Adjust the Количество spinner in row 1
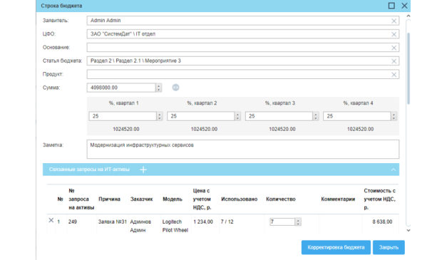The height and width of the screenshot is (260, 447). point(298,222)
